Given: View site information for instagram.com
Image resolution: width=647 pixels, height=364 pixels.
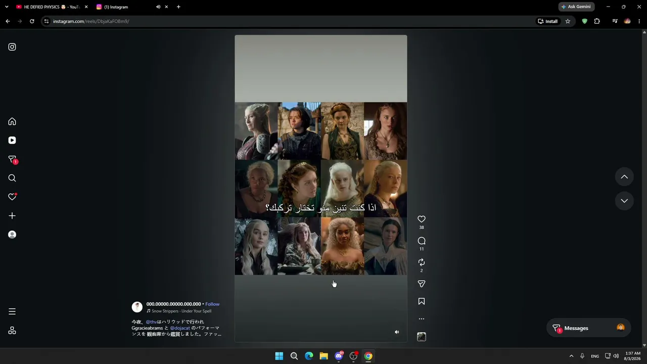Looking at the screenshot, I should coord(46,21).
